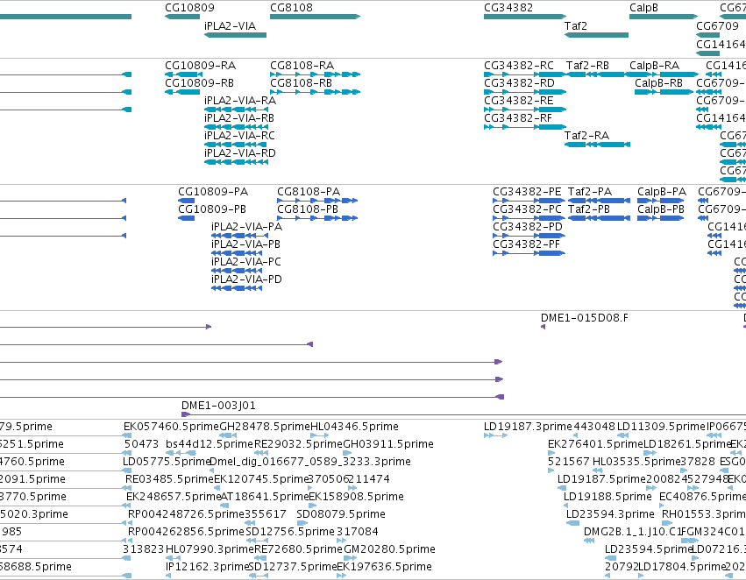Select EST IP12162.3prime
Screen dimensions: 746x580
coord(208,567)
